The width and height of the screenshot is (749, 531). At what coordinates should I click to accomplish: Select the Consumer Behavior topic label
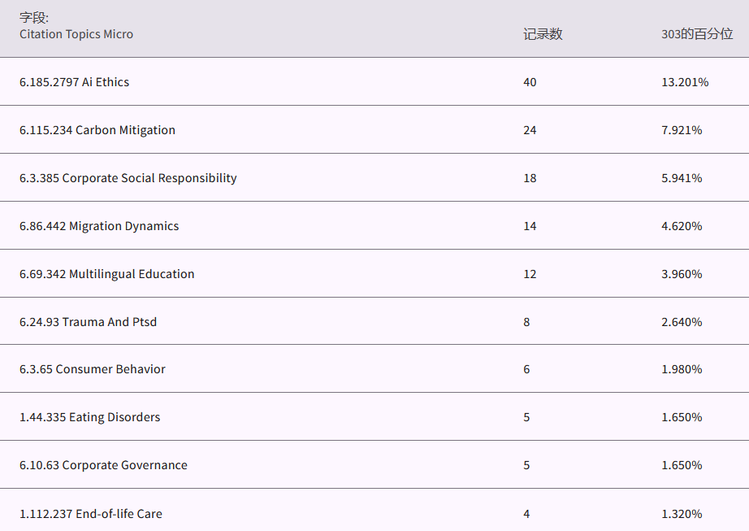point(93,369)
